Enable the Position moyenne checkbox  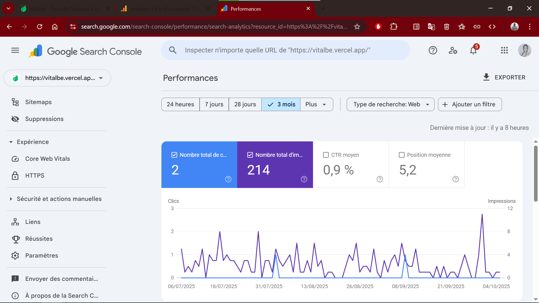[402, 155]
